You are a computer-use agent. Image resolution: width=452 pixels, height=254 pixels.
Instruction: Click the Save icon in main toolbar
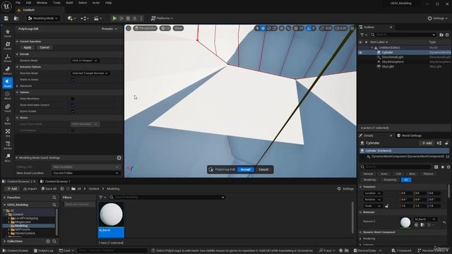(6, 18)
